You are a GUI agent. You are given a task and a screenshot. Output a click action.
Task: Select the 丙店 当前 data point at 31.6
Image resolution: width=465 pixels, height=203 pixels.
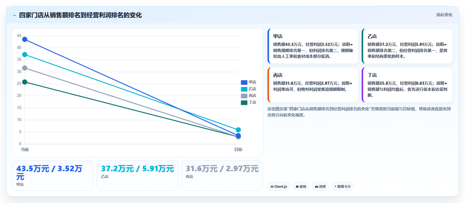(x=25, y=68)
